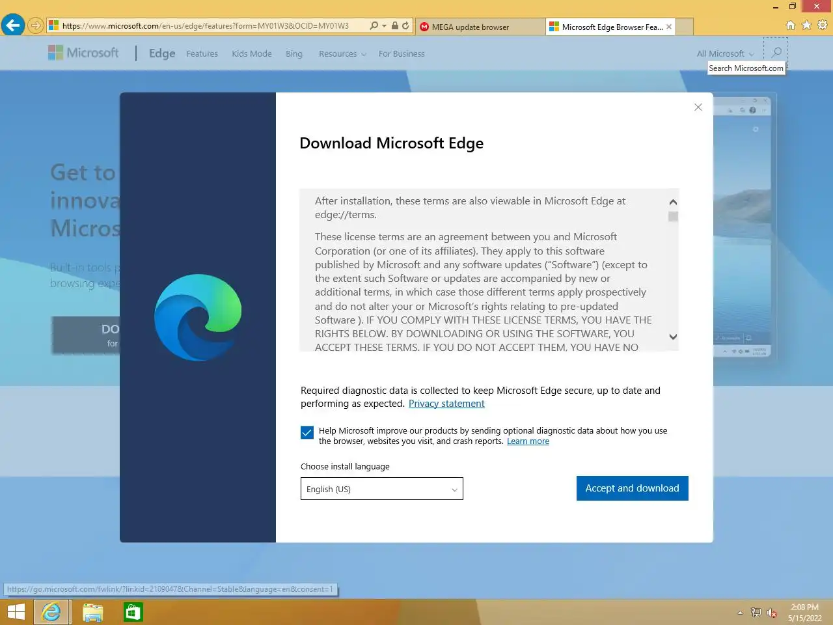Open the Windows Start button
This screenshot has width=833, height=625.
16,612
